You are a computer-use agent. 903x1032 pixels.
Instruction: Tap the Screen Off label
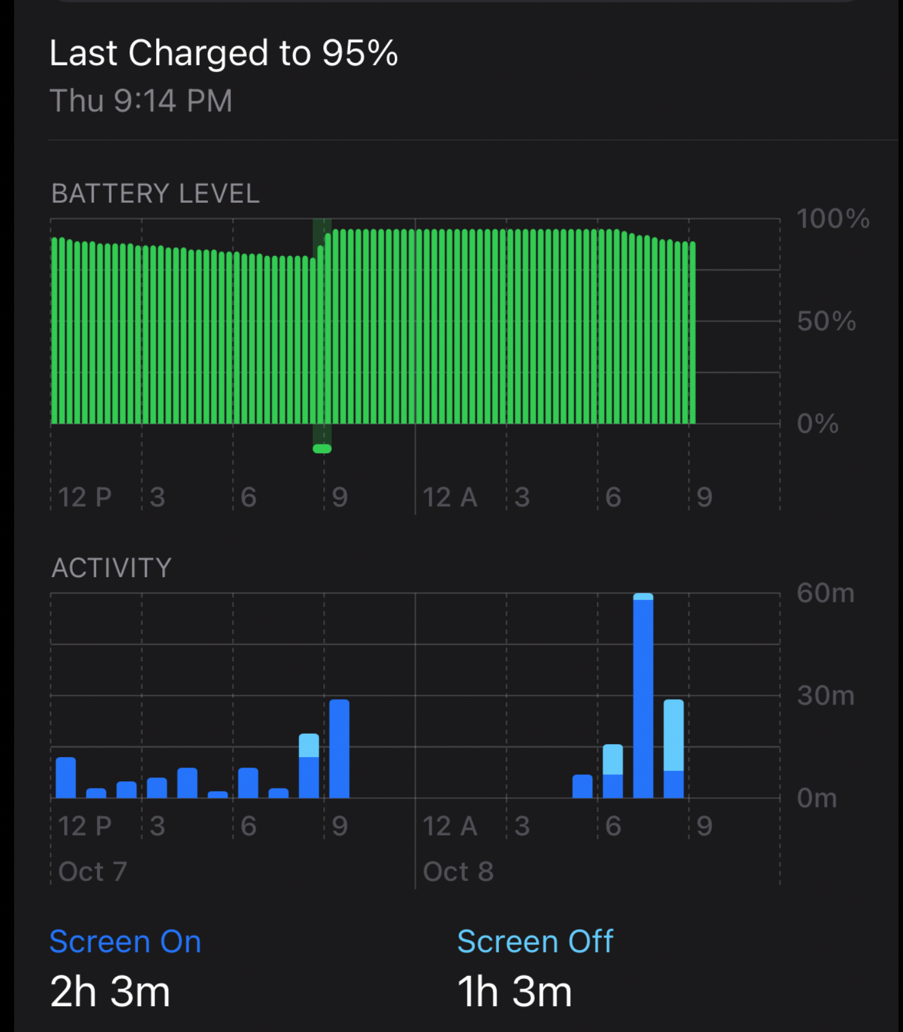[x=535, y=941]
